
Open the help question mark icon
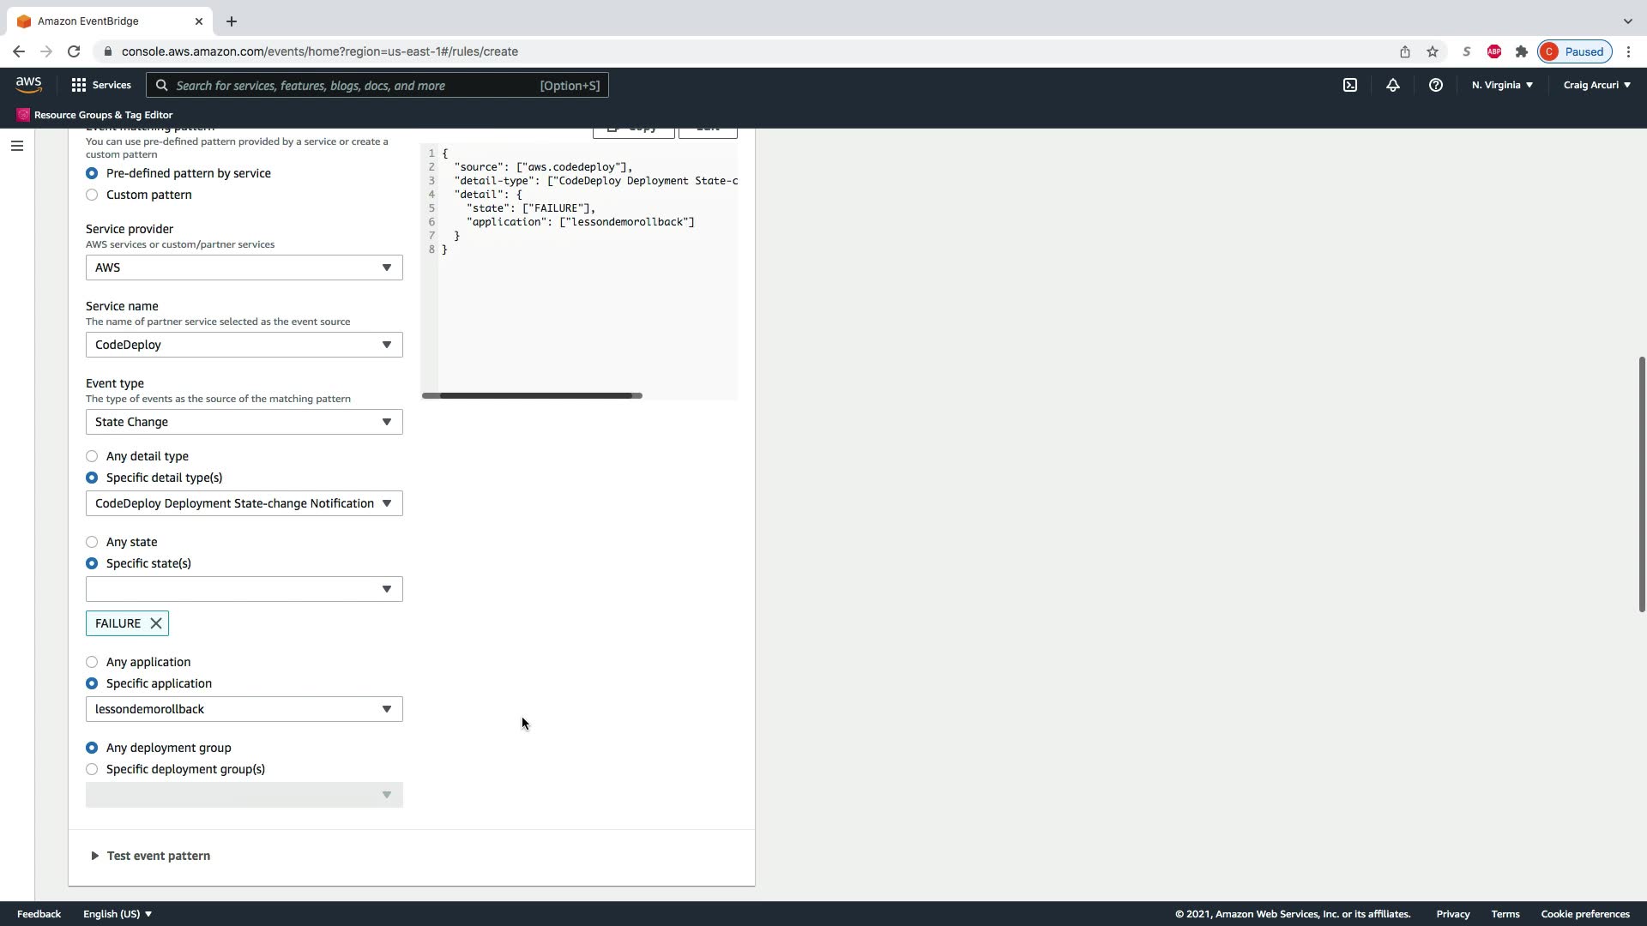[1435, 85]
